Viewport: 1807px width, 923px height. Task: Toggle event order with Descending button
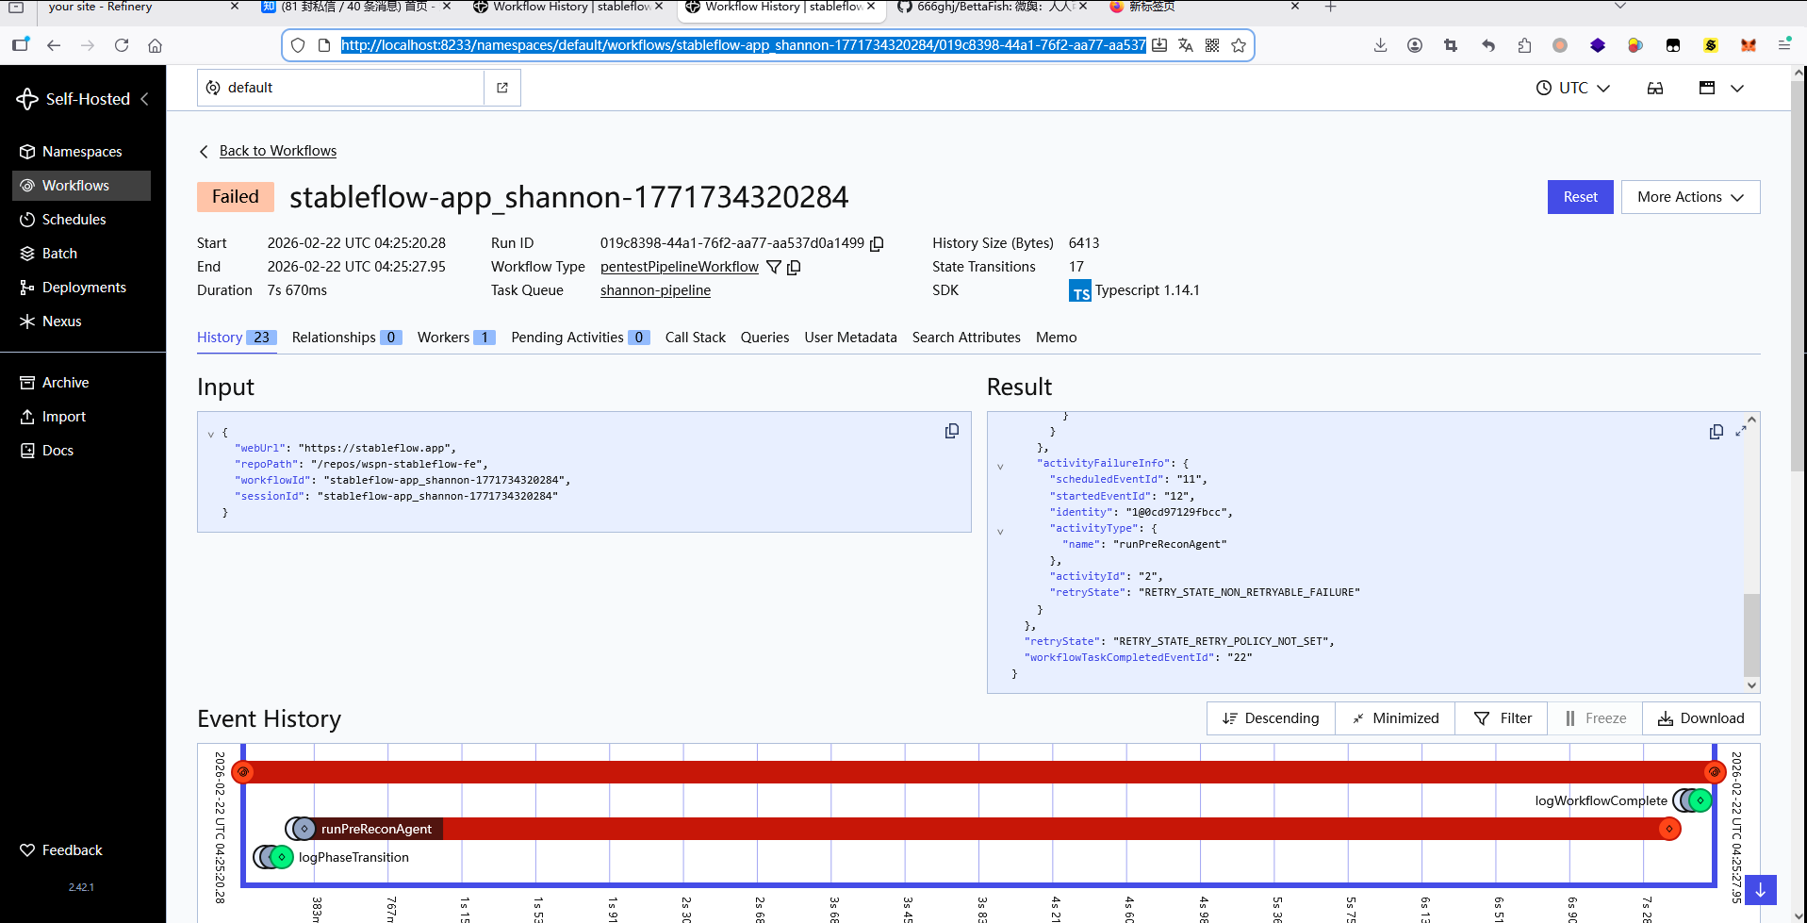tap(1270, 718)
